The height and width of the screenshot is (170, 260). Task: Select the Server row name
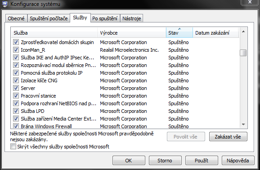[28, 88]
